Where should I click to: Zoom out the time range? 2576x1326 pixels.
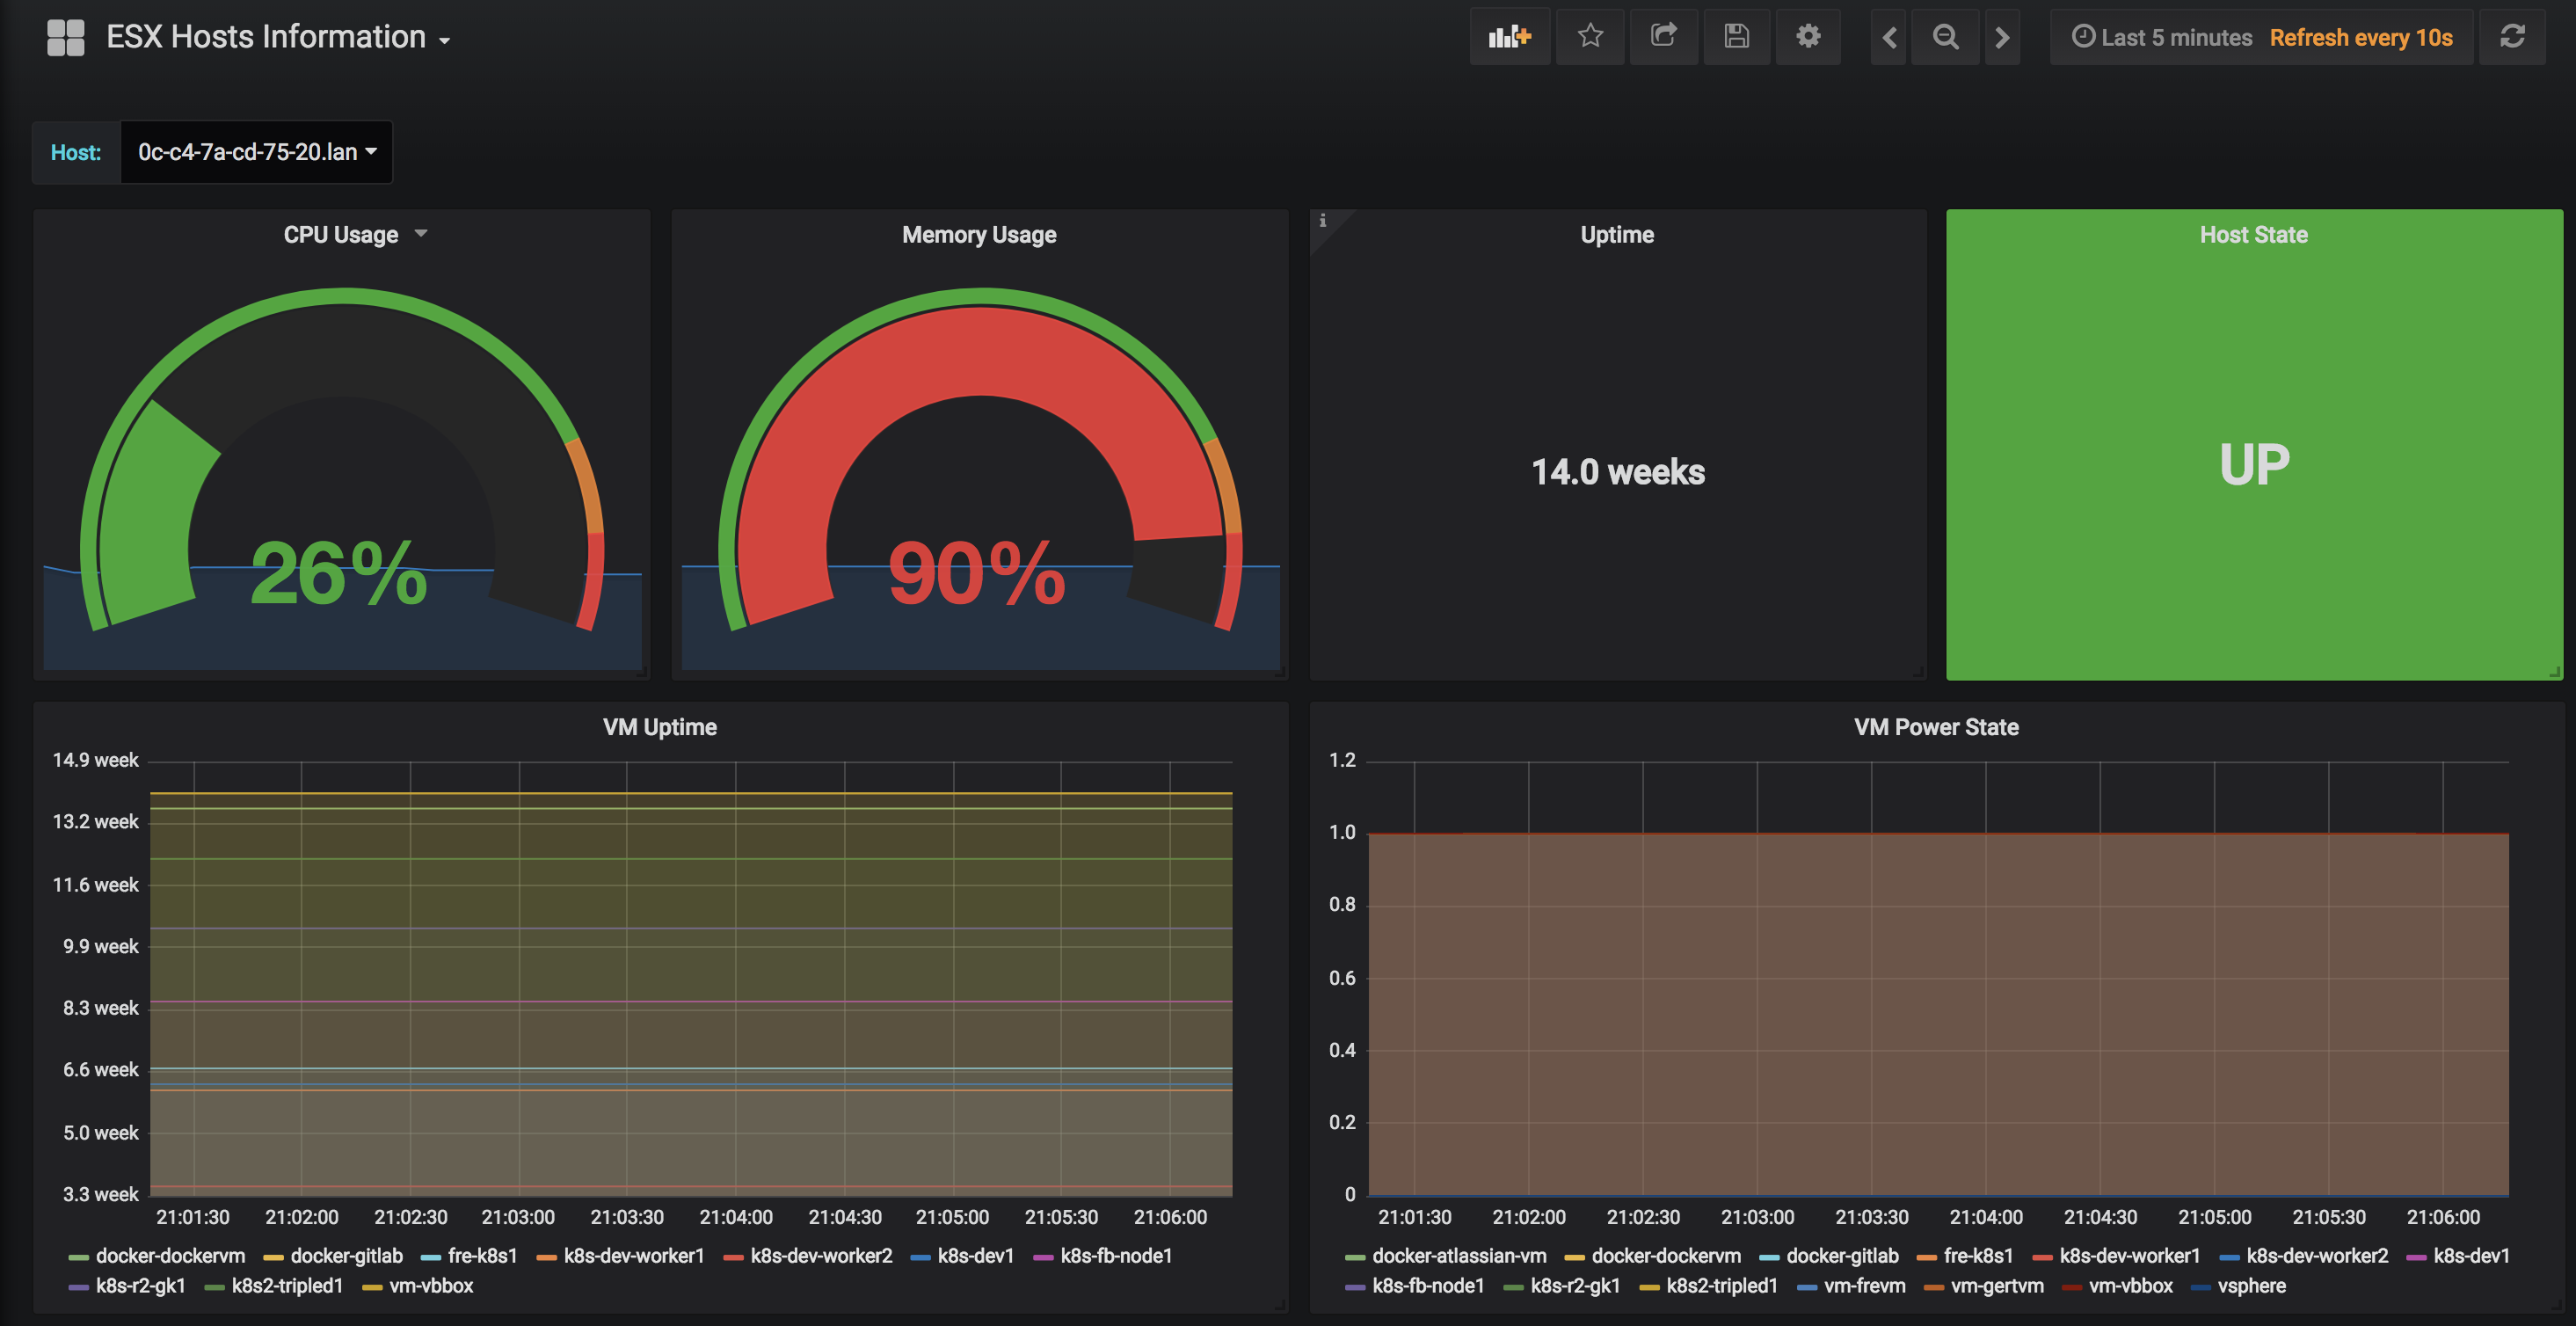click(x=1945, y=38)
